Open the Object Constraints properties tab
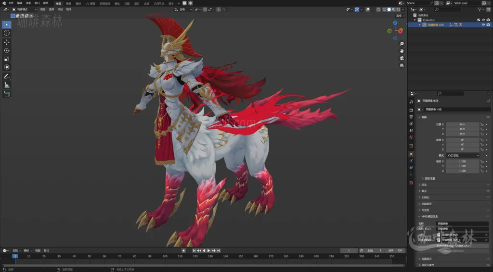 (411, 168)
